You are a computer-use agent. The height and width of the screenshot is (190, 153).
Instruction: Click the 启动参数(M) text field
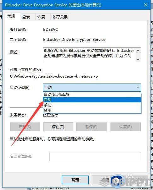[95, 156]
